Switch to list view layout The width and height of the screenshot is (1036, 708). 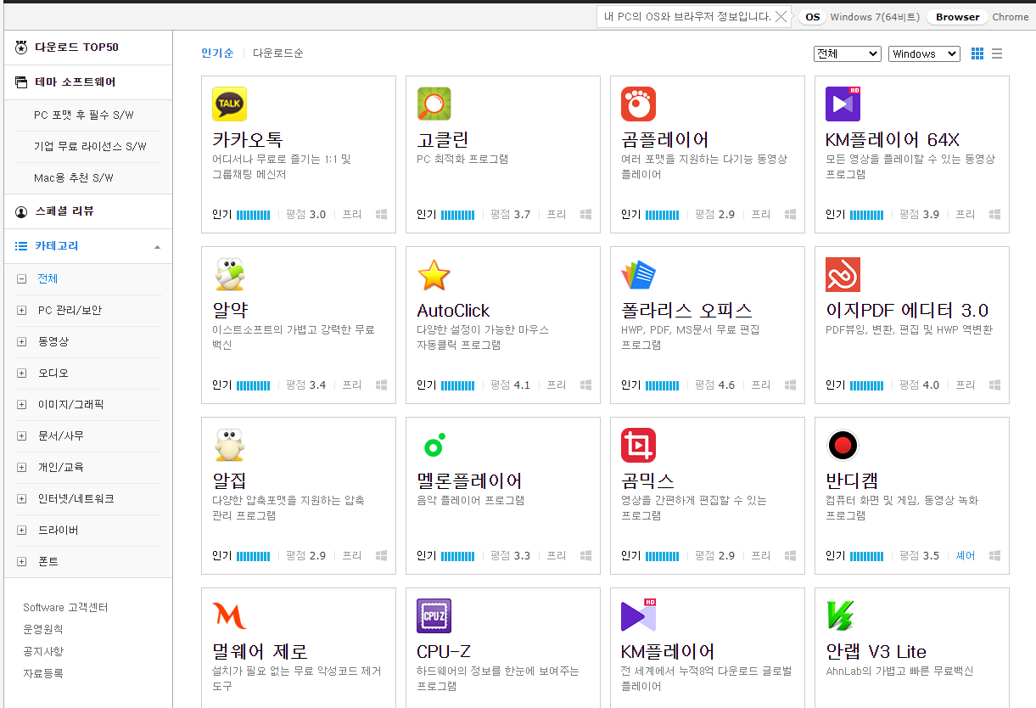[997, 53]
